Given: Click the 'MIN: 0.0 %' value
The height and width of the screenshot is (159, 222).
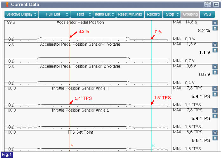Looking at the screenshot, I should click(184, 39).
